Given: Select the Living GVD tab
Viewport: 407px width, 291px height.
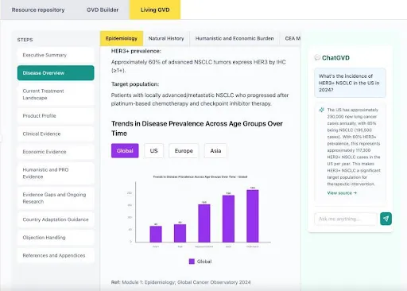Looking at the screenshot, I should click(x=155, y=10).
